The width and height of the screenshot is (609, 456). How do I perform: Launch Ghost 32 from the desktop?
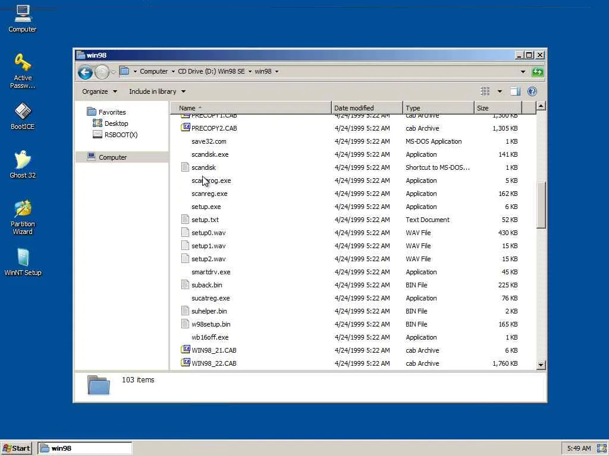[x=23, y=164]
